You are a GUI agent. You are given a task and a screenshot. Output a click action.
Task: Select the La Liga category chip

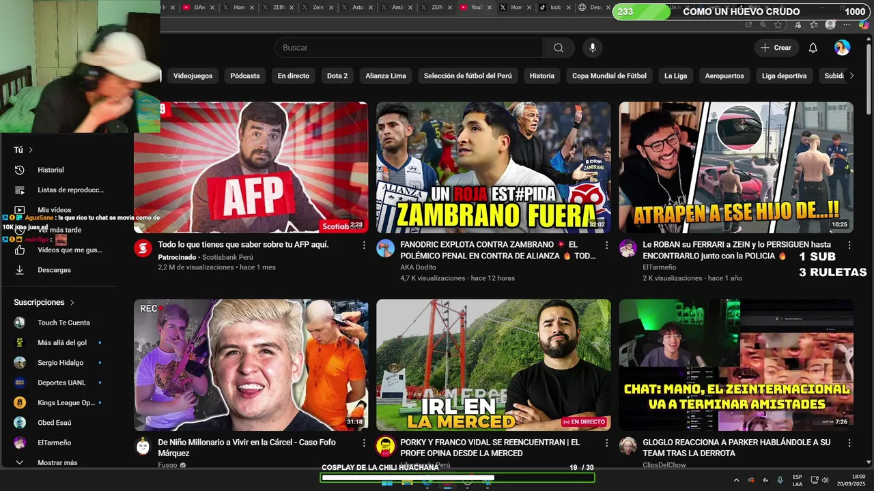676,76
